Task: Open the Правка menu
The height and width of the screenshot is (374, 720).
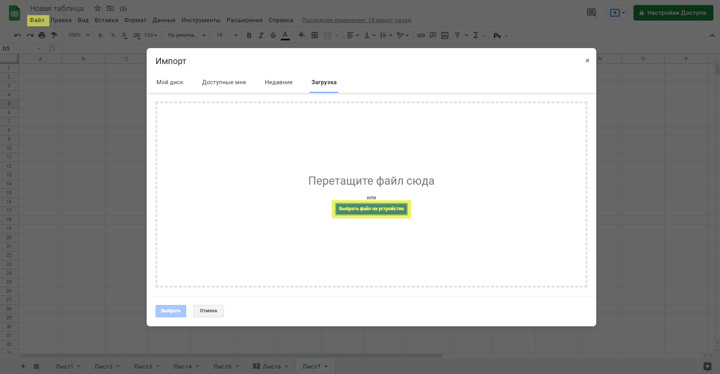Action: click(61, 20)
